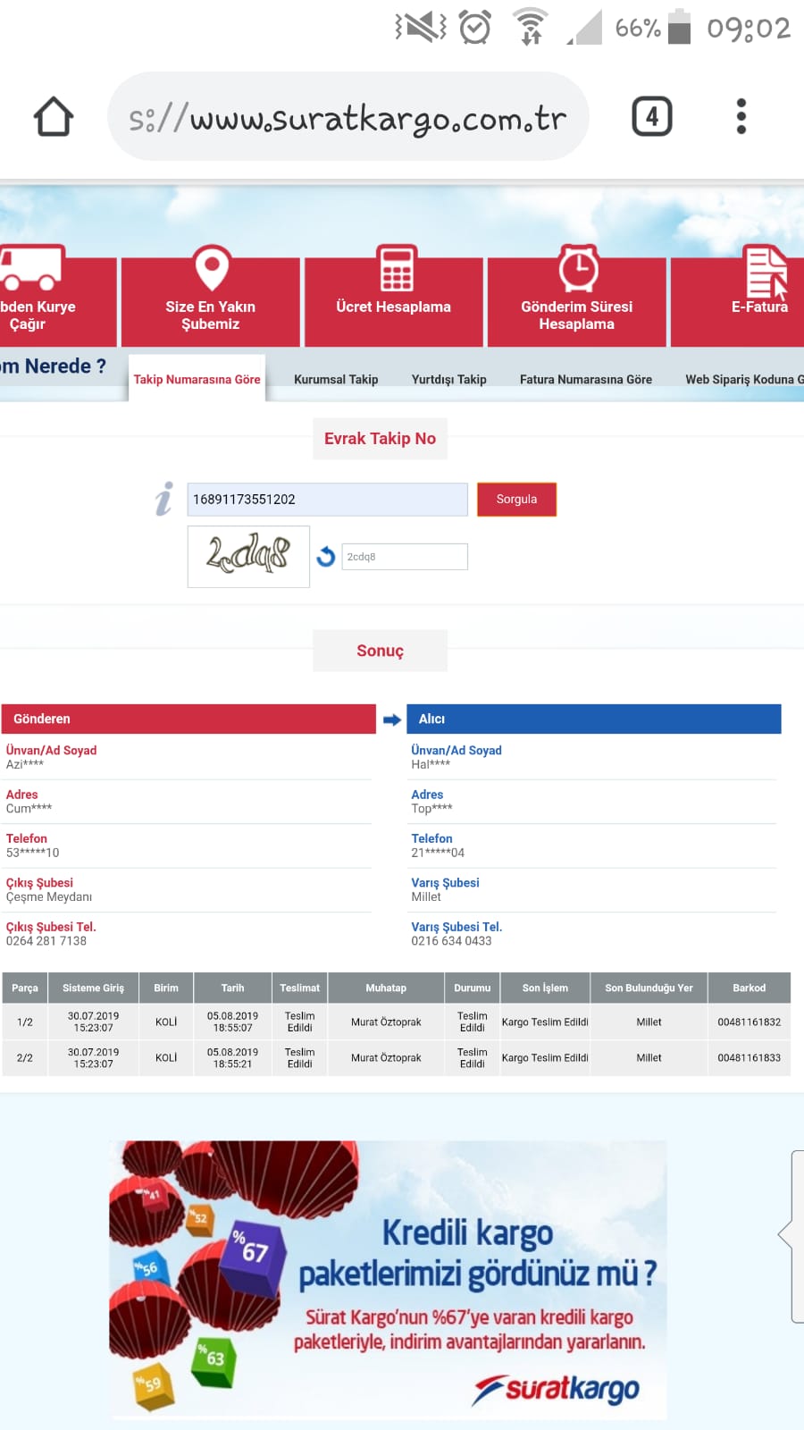Image resolution: width=804 pixels, height=1430 pixels.
Task: Tap the courier truck icon
Action: pyautogui.click(x=31, y=268)
